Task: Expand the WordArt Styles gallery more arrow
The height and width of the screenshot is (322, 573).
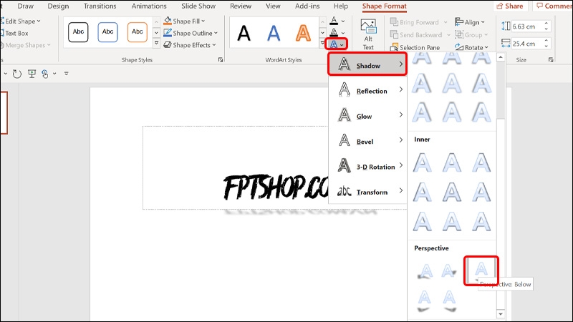Action: click(322, 44)
